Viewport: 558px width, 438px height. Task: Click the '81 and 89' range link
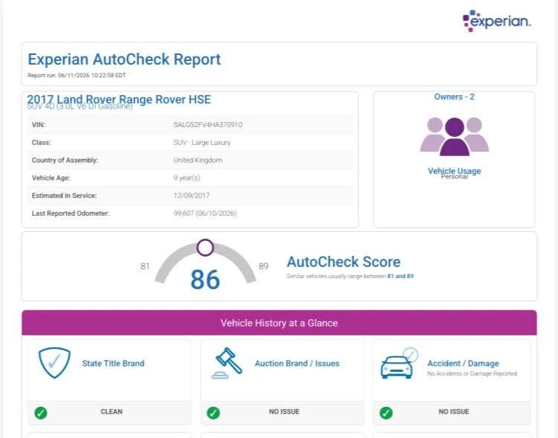point(400,276)
